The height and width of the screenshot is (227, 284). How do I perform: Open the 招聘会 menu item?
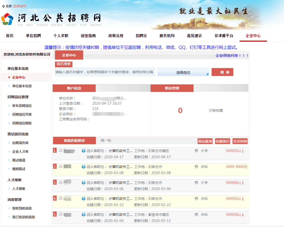(x=141, y=36)
